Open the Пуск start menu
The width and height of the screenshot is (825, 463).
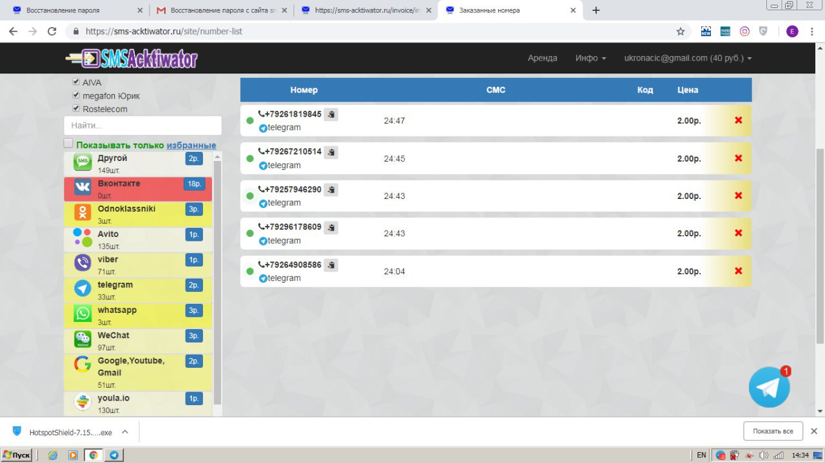point(16,455)
